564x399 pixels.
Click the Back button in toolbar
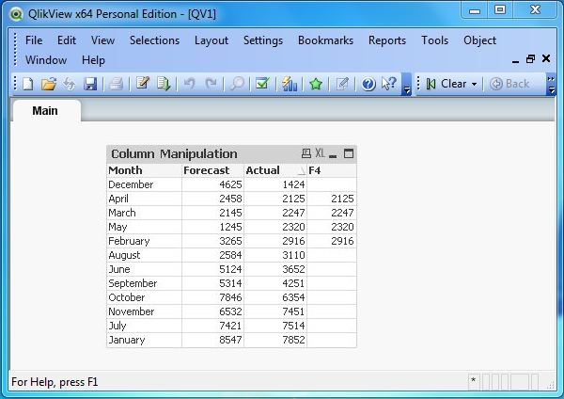pos(509,84)
